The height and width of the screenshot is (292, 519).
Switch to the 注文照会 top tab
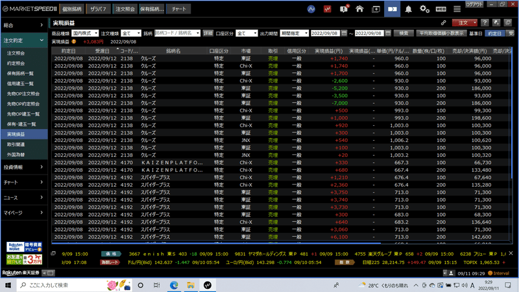click(x=125, y=9)
